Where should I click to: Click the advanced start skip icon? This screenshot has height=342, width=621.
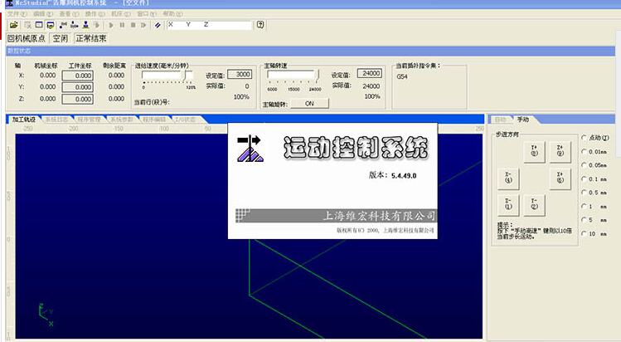143,25
